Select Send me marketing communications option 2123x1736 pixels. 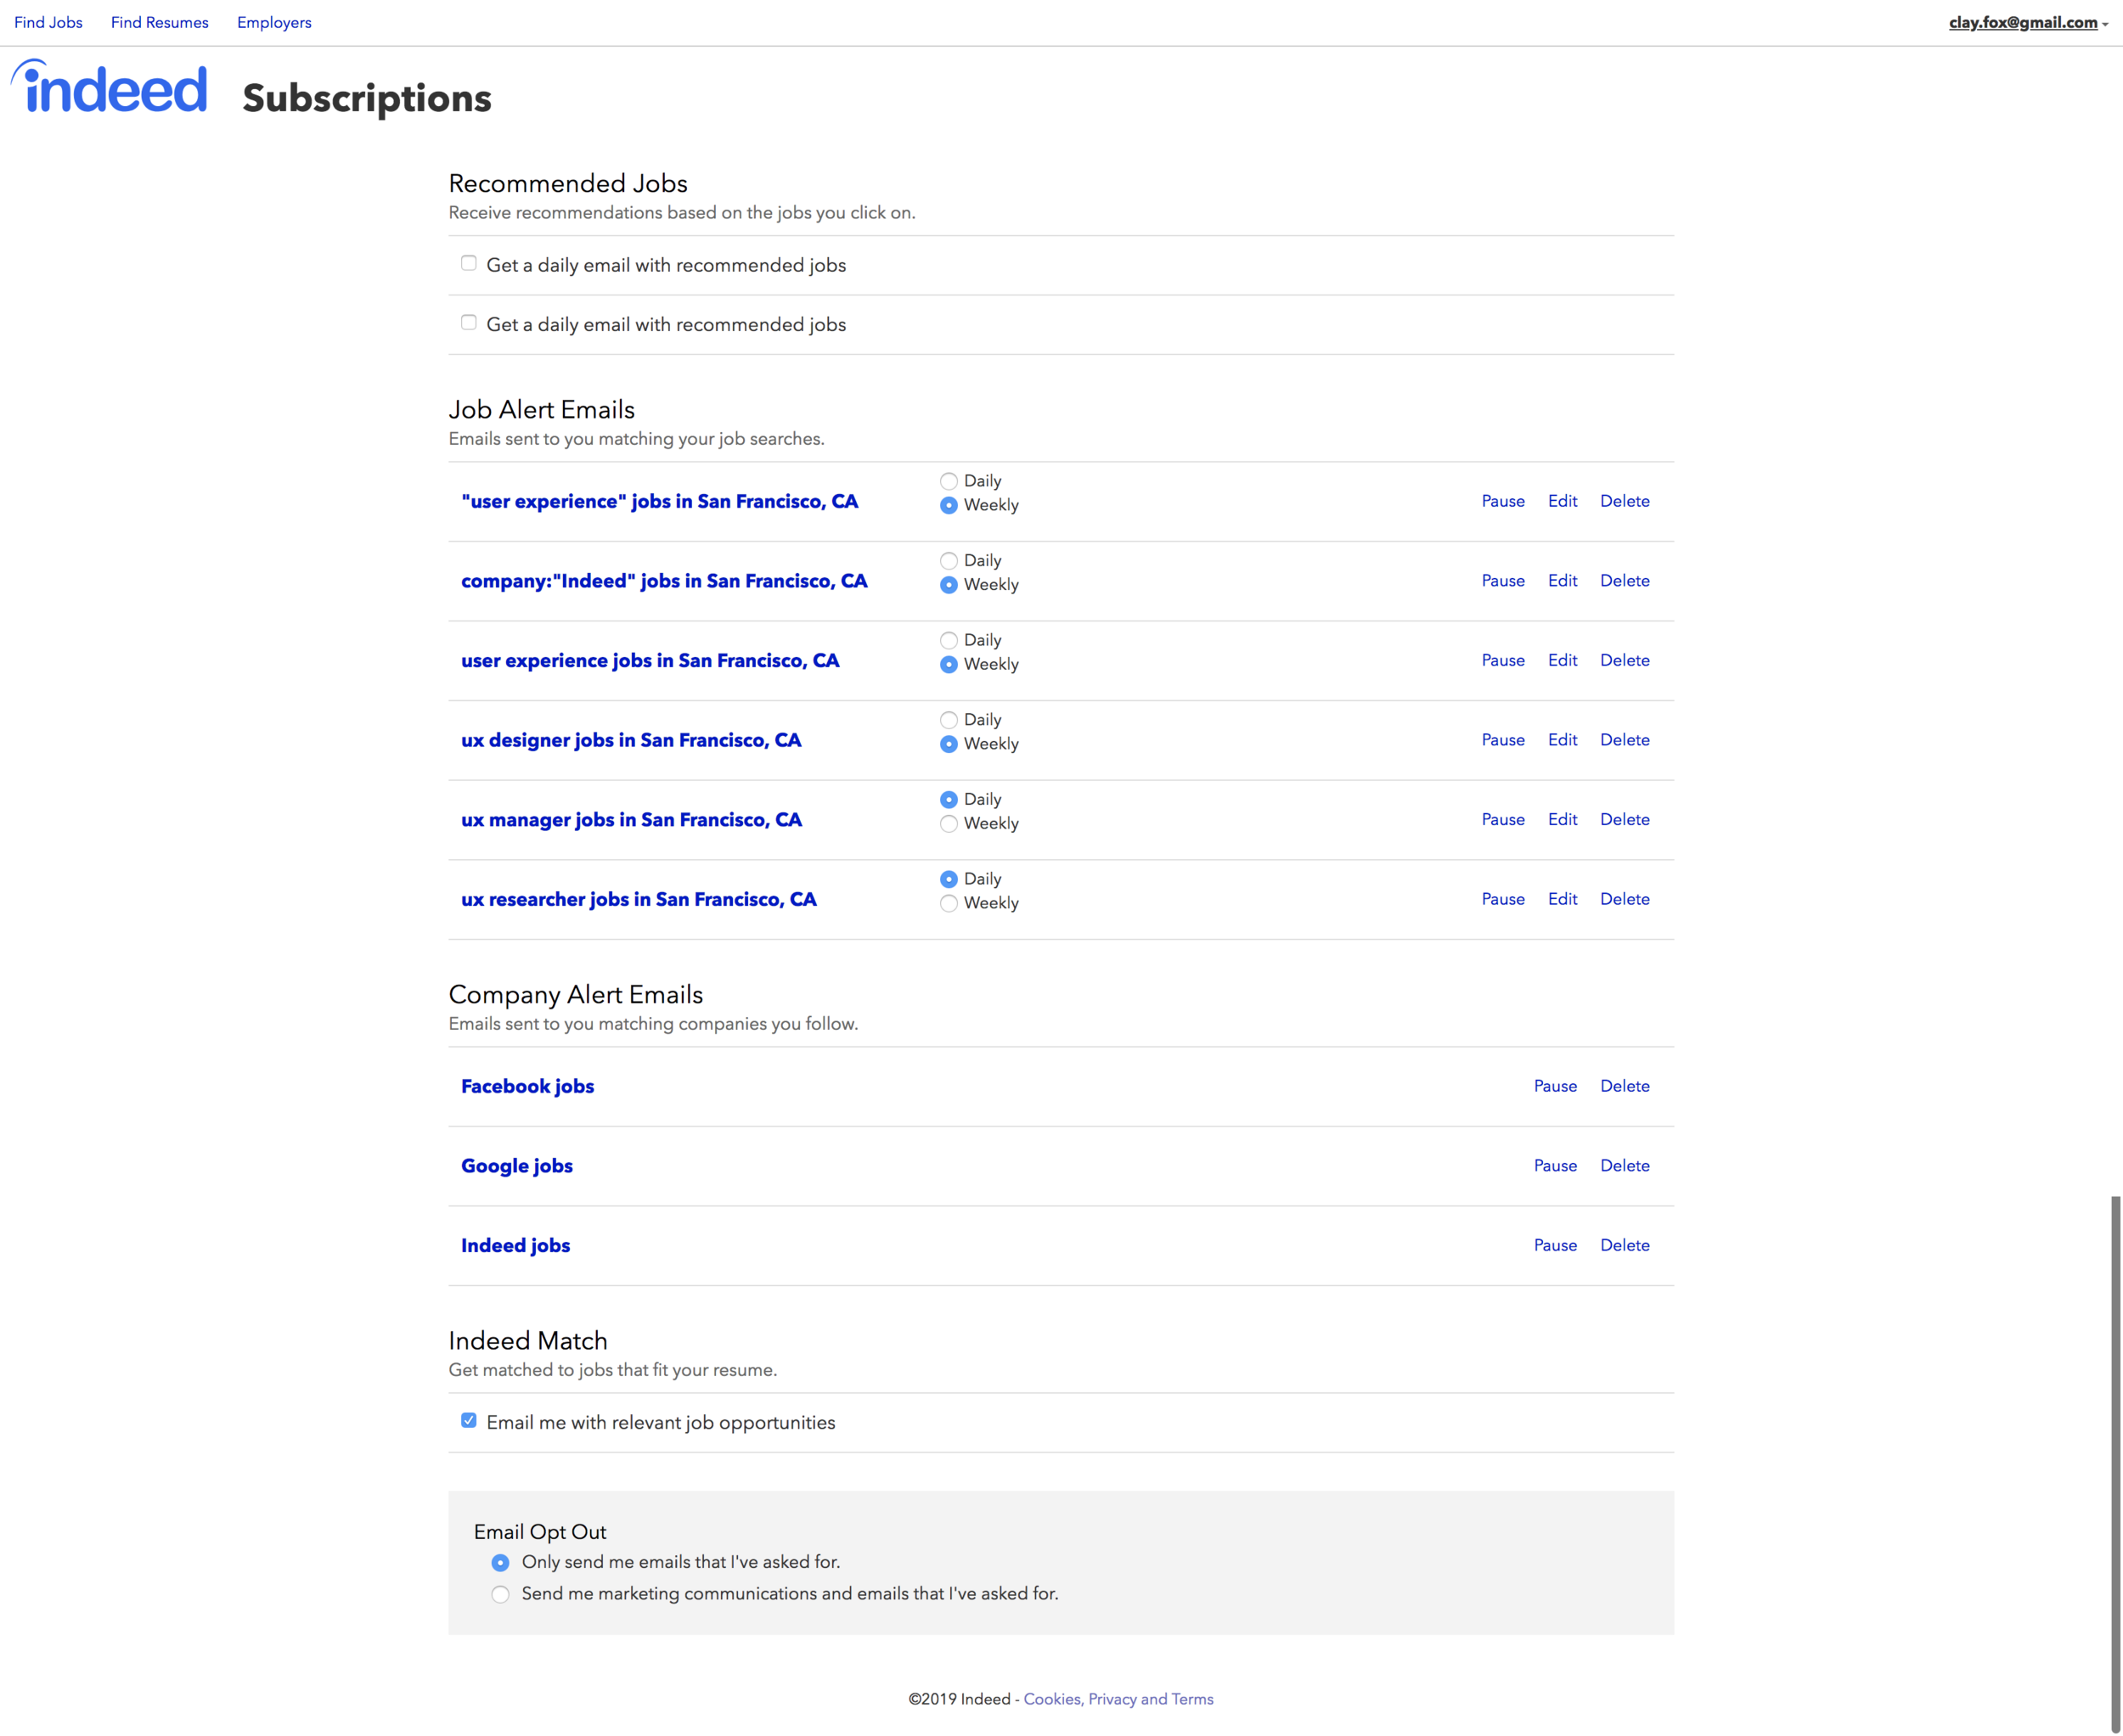pyautogui.click(x=500, y=1594)
